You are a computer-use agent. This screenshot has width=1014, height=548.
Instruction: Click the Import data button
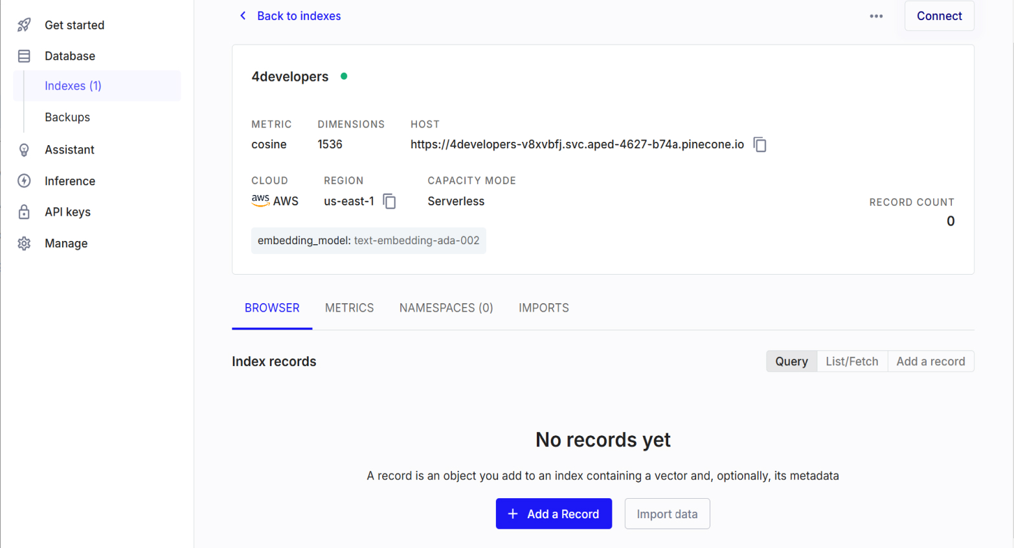click(x=667, y=514)
